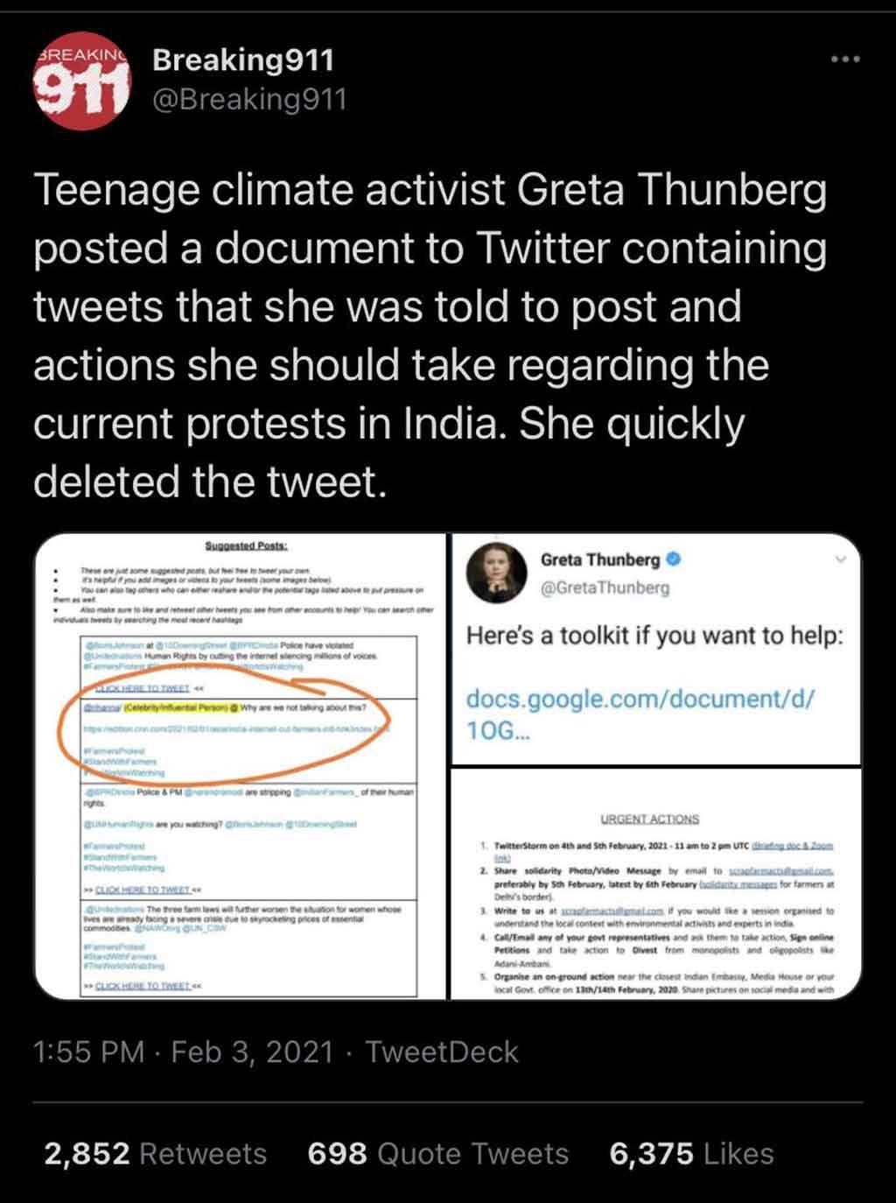The height and width of the screenshot is (1203, 896).
Task: View the 698 Quote Tweets
Action: coord(437,1154)
